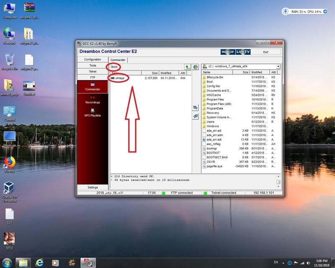The width and height of the screenshot is (335, 268).
Task: Open Windows Media Player from the taskbar
Action: [x=55, y=263]
